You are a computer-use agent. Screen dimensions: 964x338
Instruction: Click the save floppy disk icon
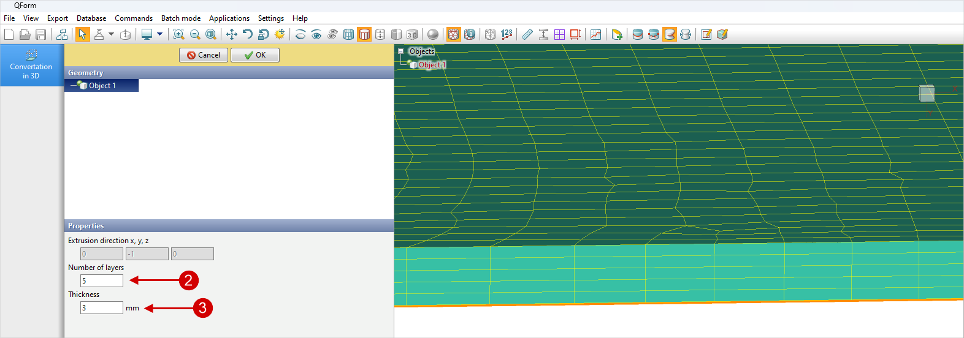(41, 34)
